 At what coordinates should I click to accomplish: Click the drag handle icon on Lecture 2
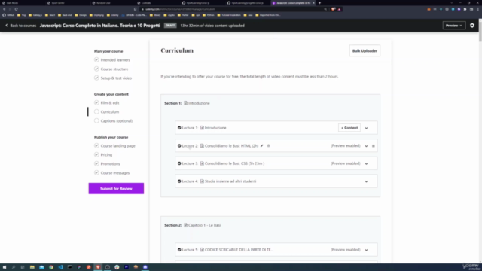point(374,146)
